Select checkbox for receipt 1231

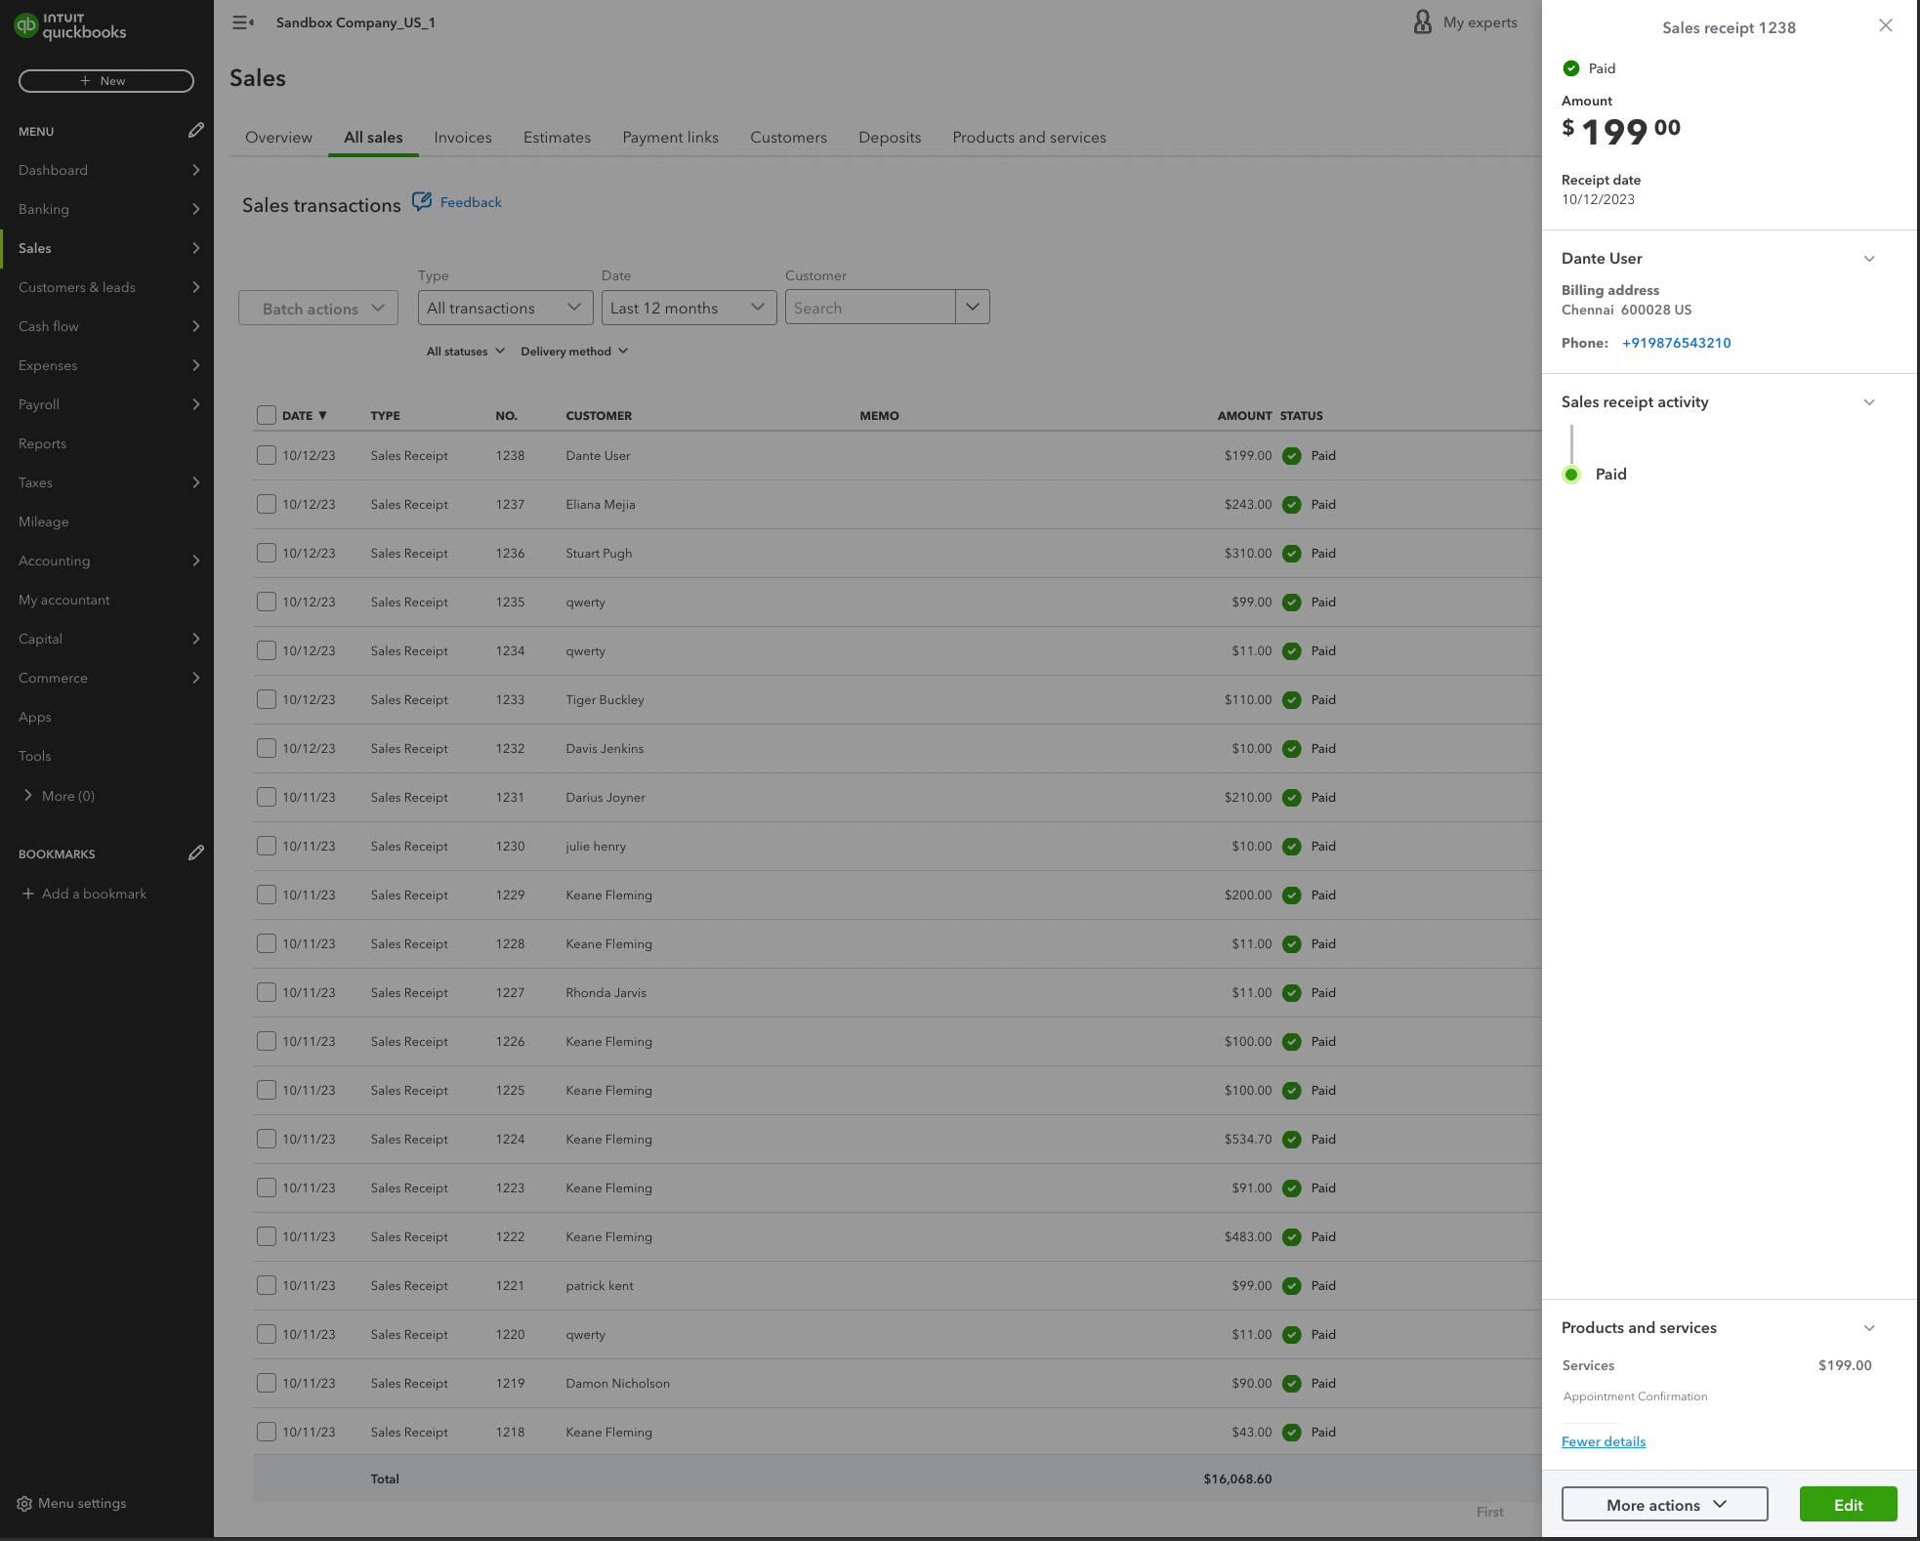click(267, 797)
